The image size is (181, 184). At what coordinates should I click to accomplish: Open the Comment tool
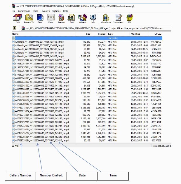coord(118,19)
